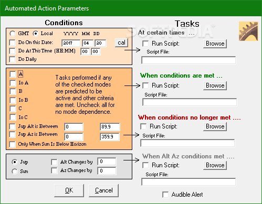Click the day field showing 20
The height and width of the screenshot is (204, 262).
coord(100,43)
